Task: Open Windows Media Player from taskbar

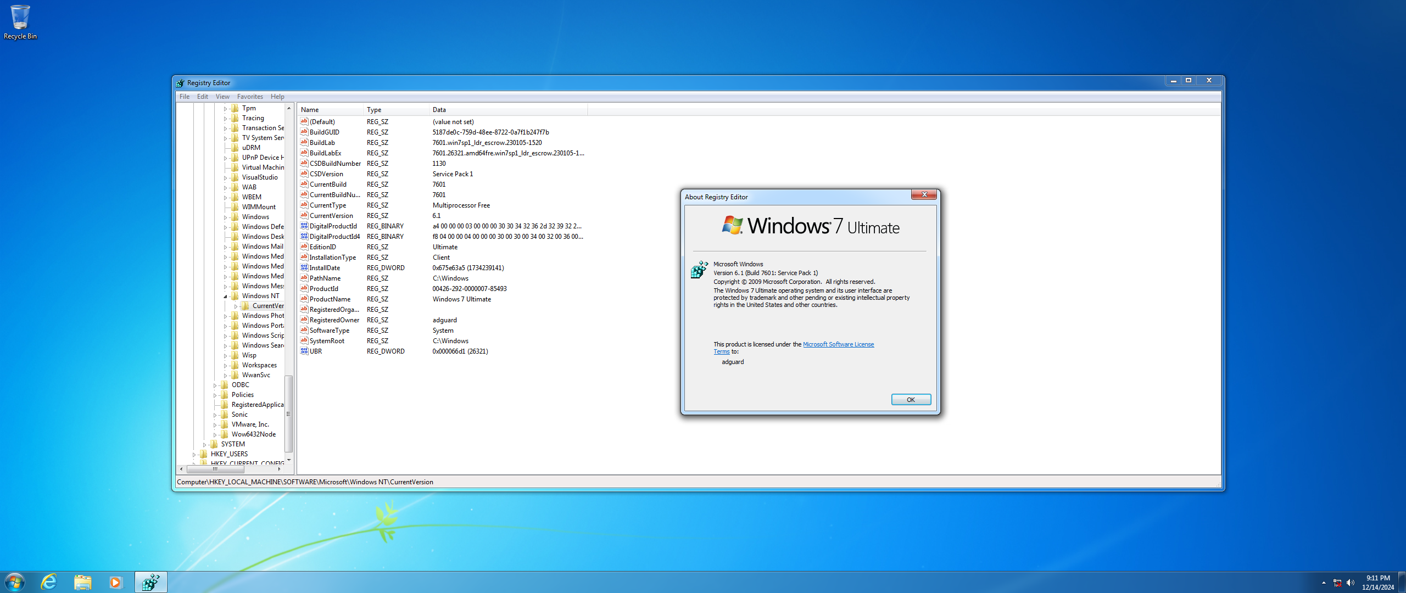Action: [115, 582]
